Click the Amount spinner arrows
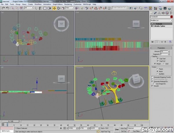The width and height of the screenshot is (174, 133). [x=169, y=51]
